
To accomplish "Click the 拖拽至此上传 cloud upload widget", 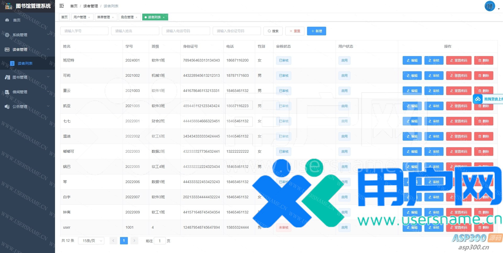I will [488, 99].
